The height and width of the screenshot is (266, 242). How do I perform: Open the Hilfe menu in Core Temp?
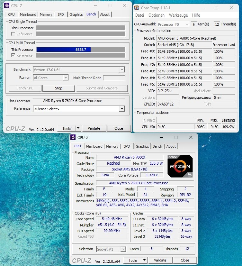pyautogui.click(x=196, y=15)
